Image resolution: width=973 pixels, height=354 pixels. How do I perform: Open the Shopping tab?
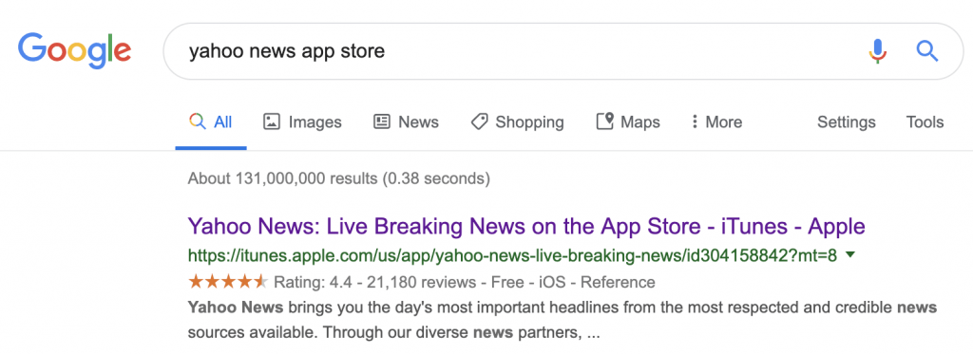coord(518,122)
